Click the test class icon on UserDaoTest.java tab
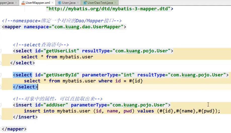Image resolution: width=231 pixels, height=133 pixels. 85,3
